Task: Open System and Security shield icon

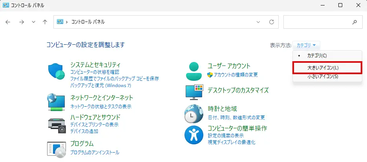Action: (57, 71)
